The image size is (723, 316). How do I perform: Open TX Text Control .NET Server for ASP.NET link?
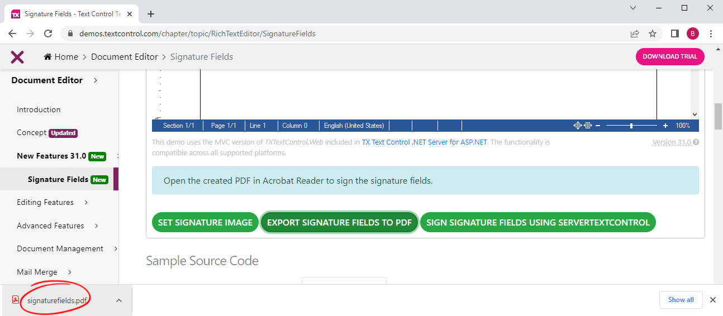click(x=425, y=142)
